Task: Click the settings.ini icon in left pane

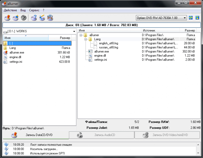Action: (5, 62)
